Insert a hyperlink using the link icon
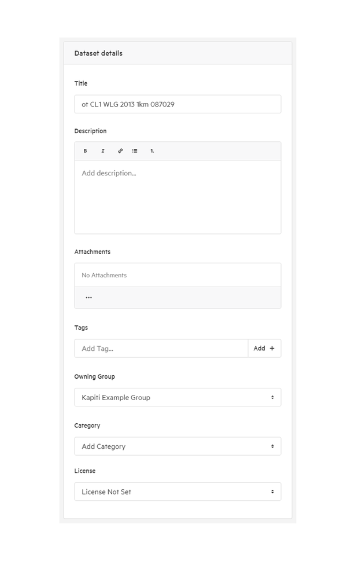The image size is (355, 579). coord(120,151)
